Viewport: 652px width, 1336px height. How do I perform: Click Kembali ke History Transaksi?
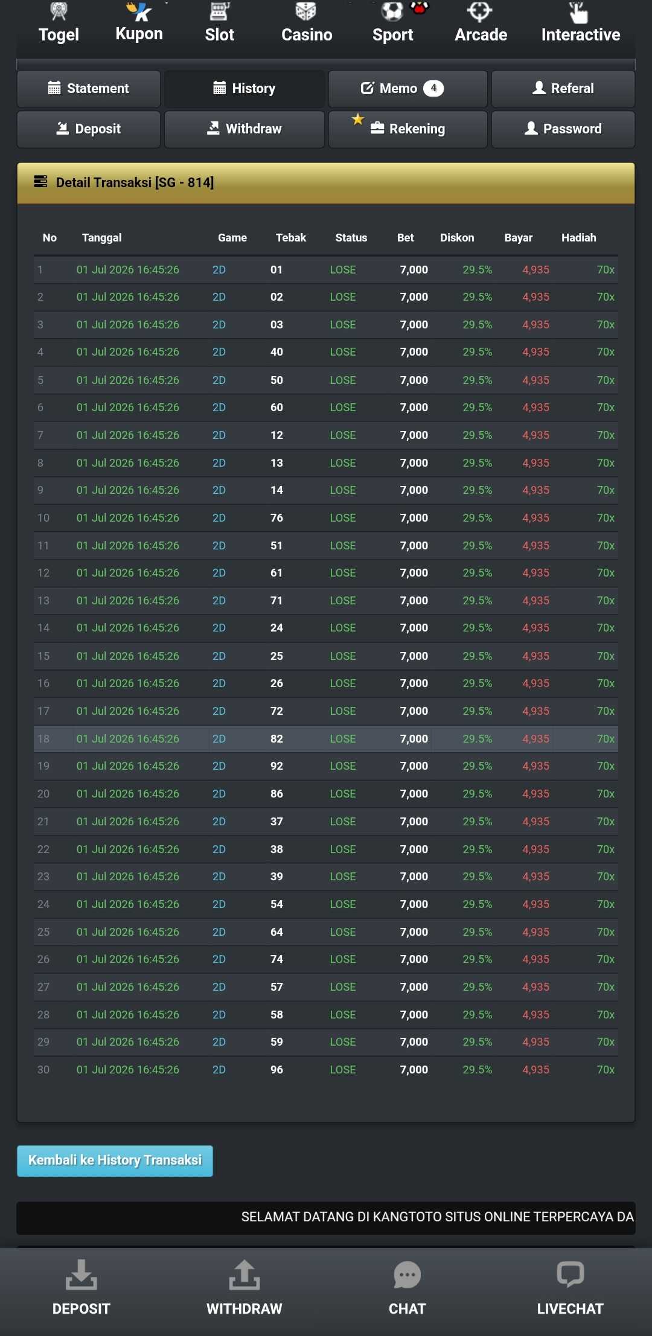(x=115, y=1160)
